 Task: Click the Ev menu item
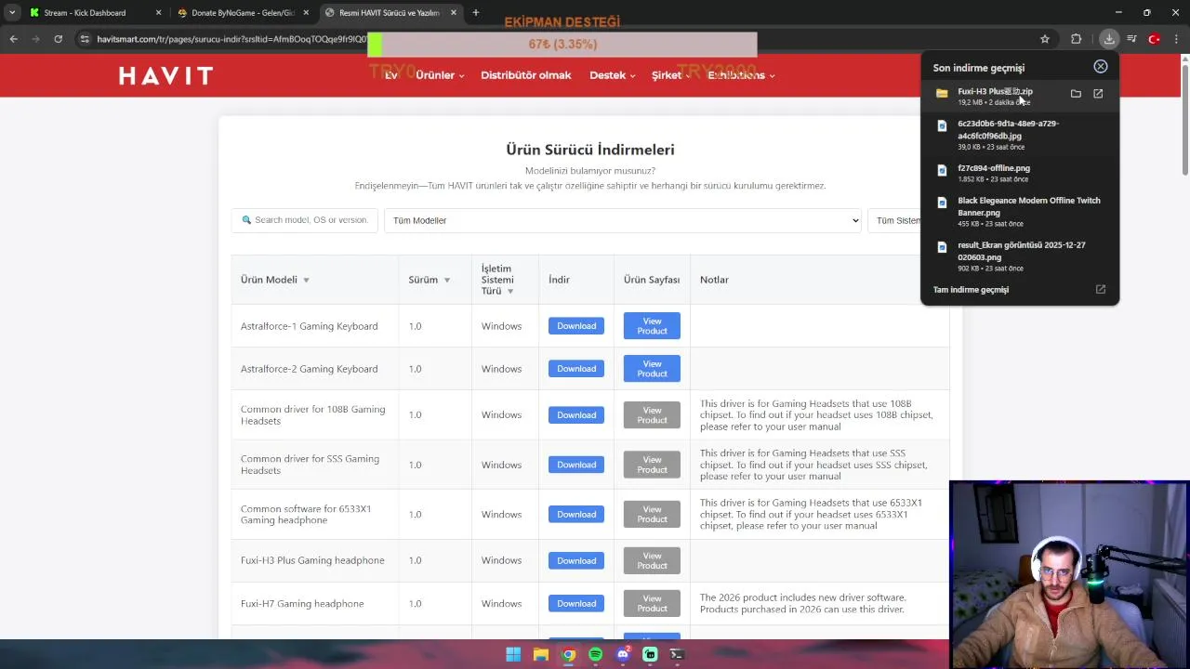point(391,75)
